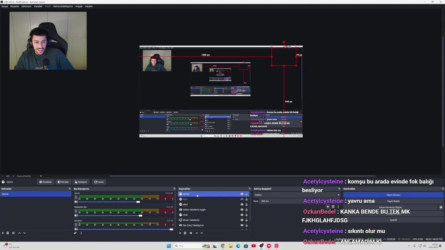Open Chrome from the Windows taskbar
445x250 pixels.
click(223, 246)
